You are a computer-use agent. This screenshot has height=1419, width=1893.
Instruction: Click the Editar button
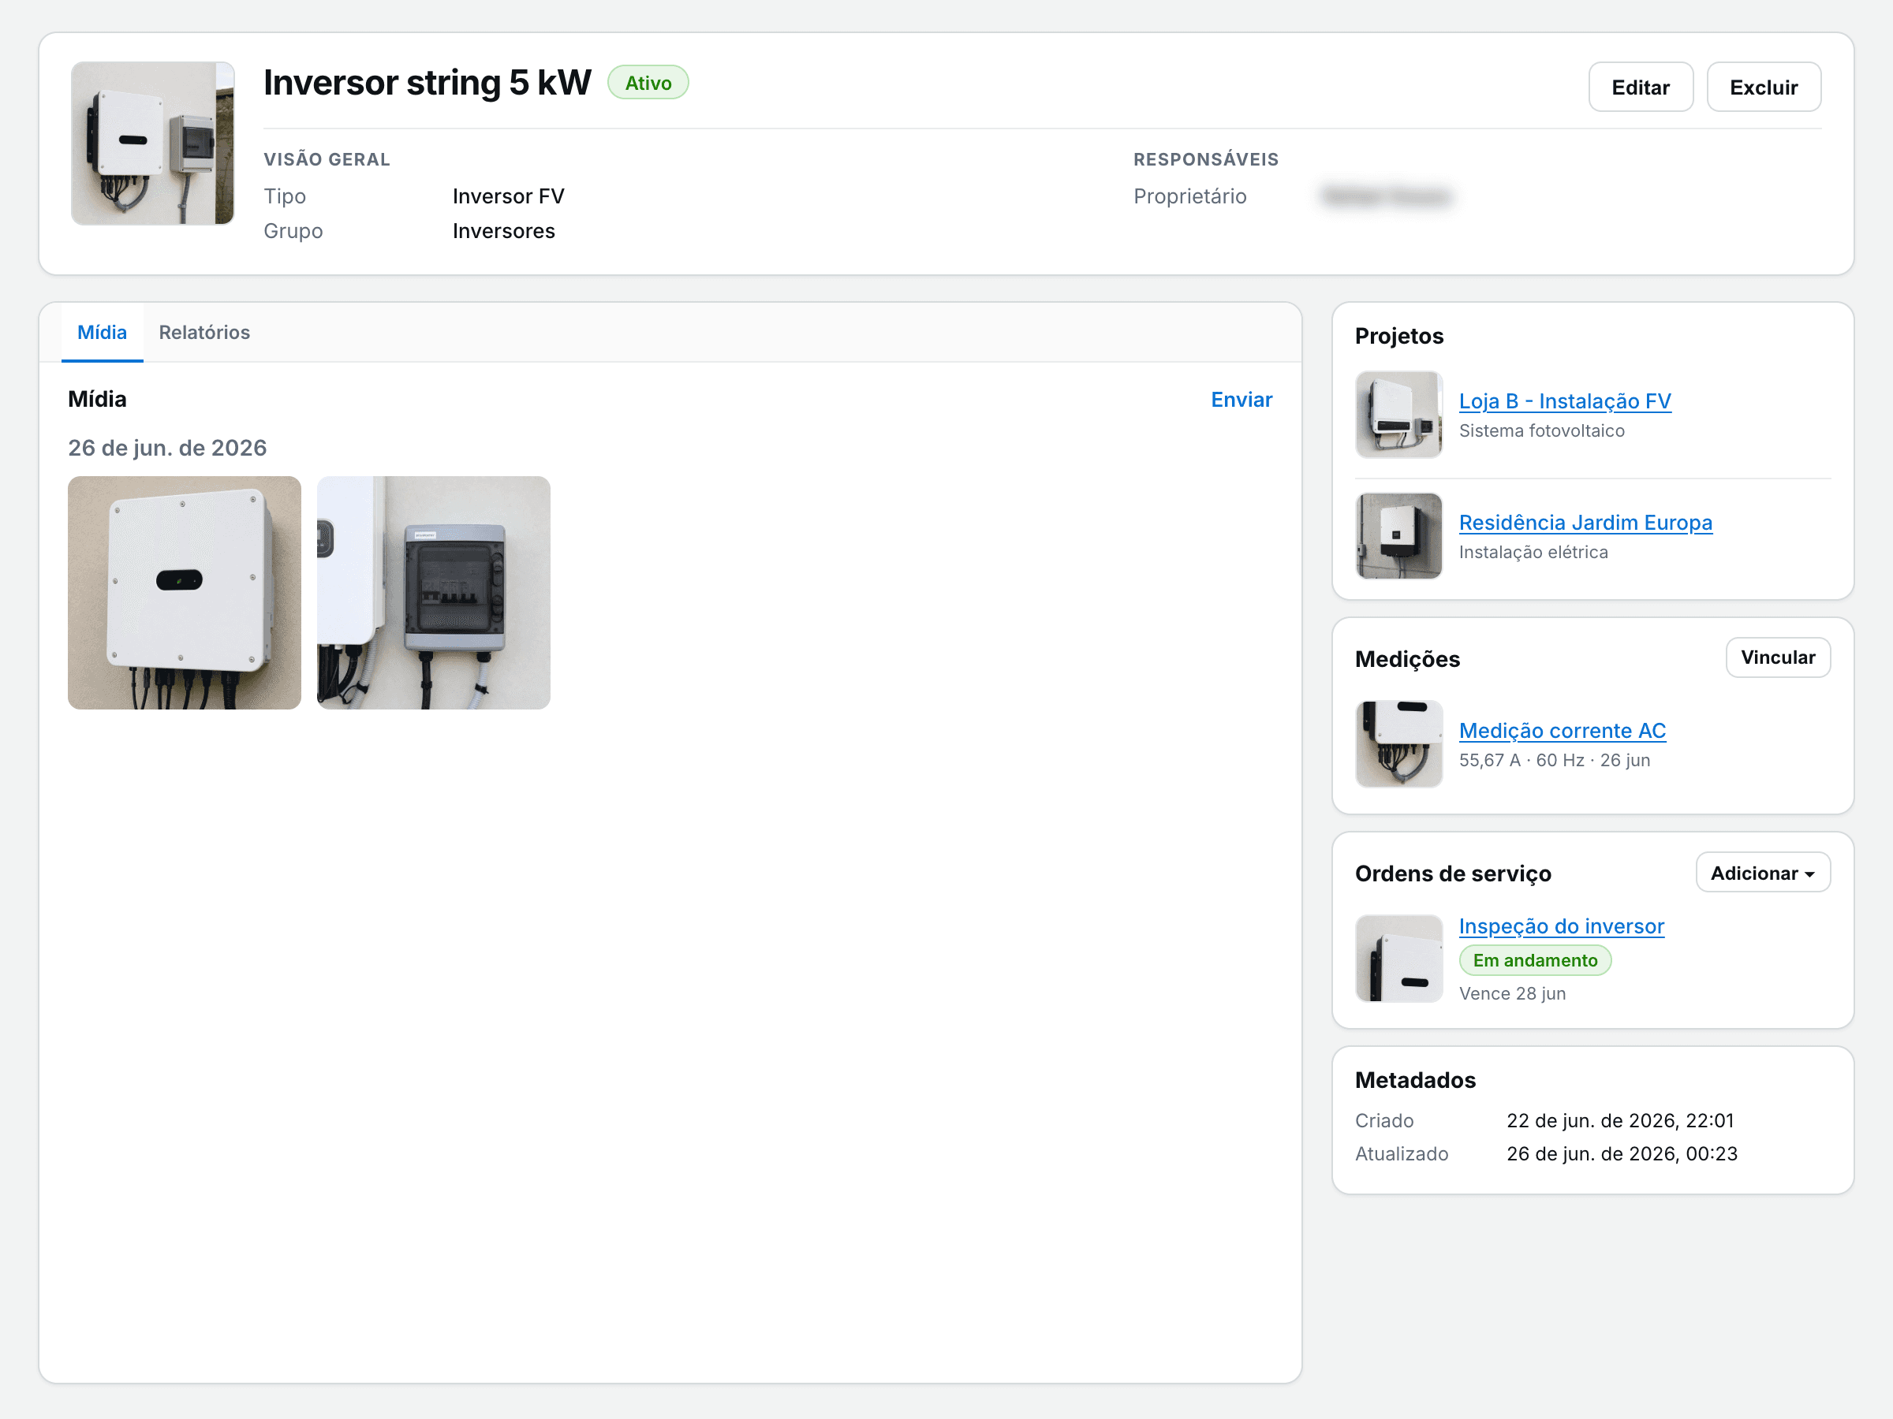pos(1640,87)
